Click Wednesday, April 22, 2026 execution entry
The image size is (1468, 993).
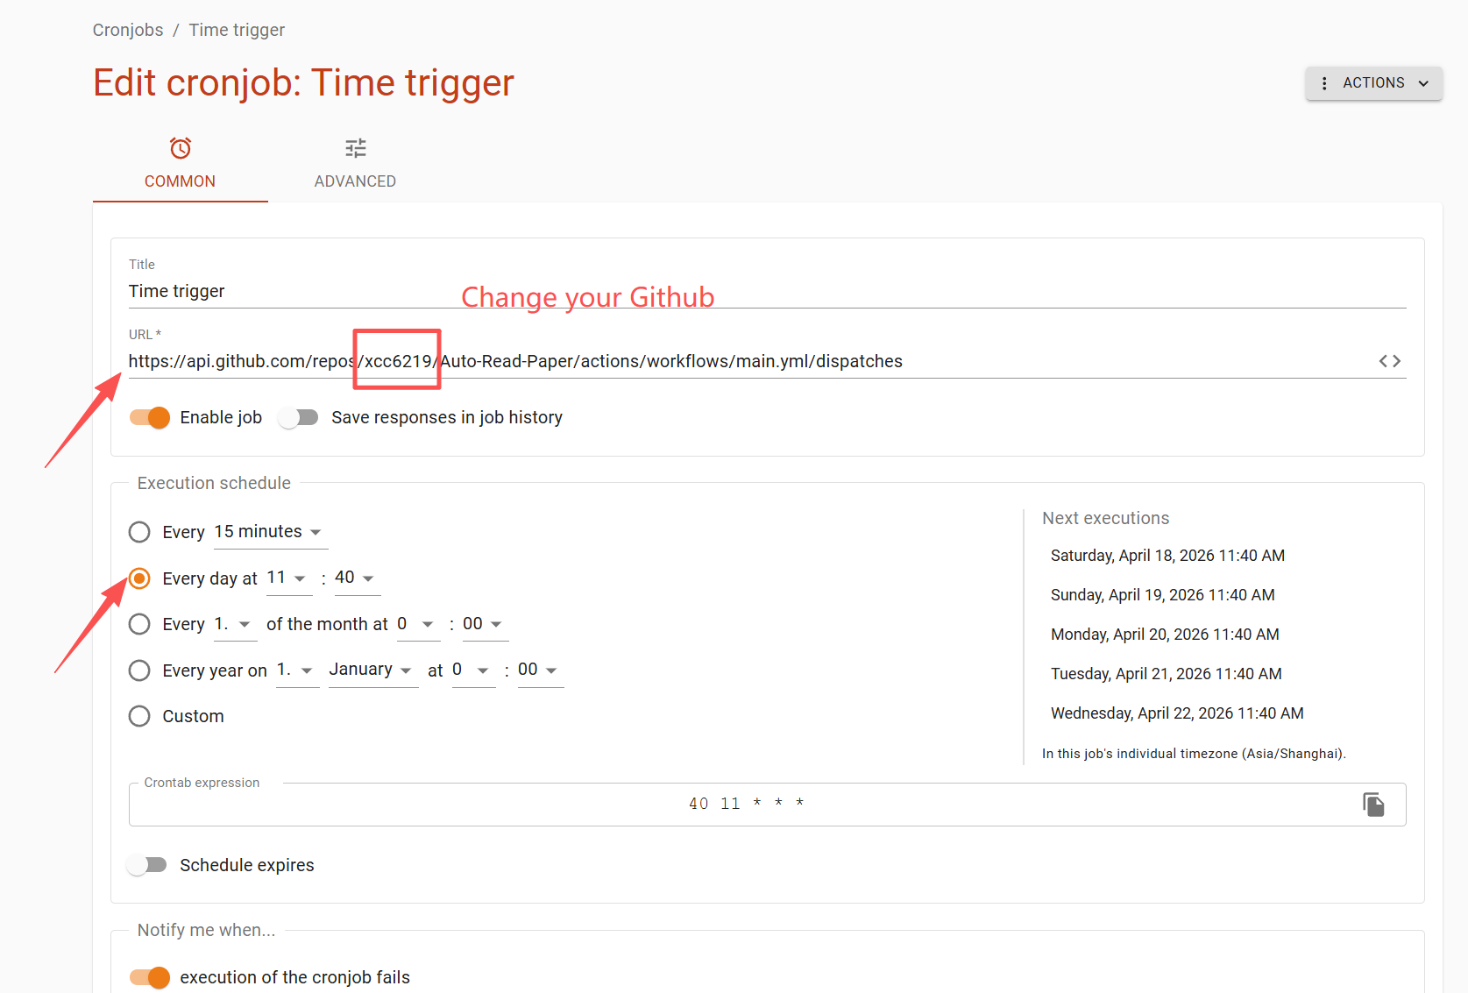click(1177, 713)
